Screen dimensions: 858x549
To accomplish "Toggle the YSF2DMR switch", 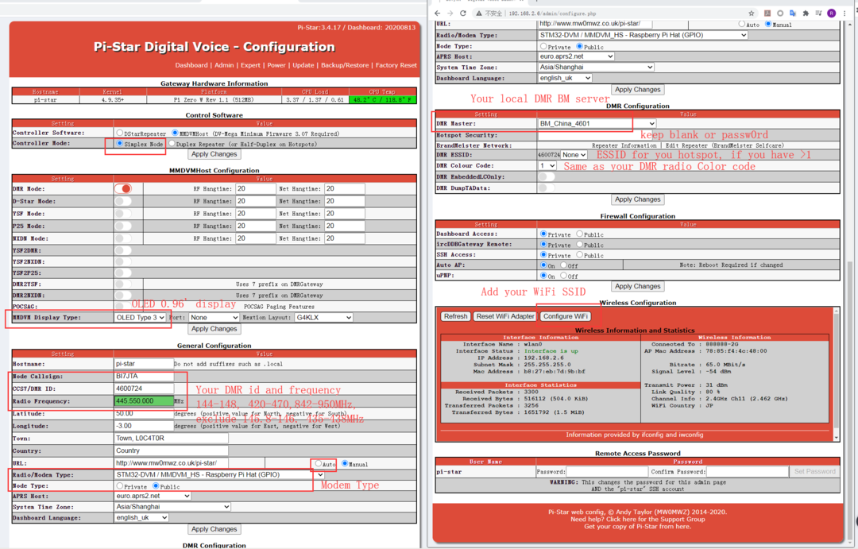I will [x=123, y=250].
